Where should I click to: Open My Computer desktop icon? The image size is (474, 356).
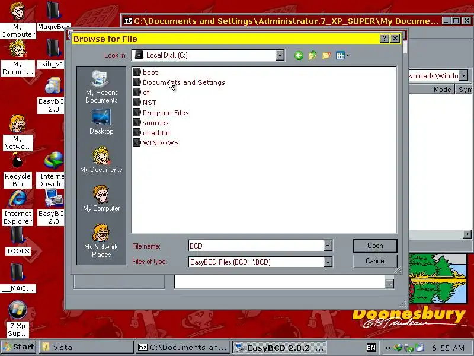coord(18,20)
